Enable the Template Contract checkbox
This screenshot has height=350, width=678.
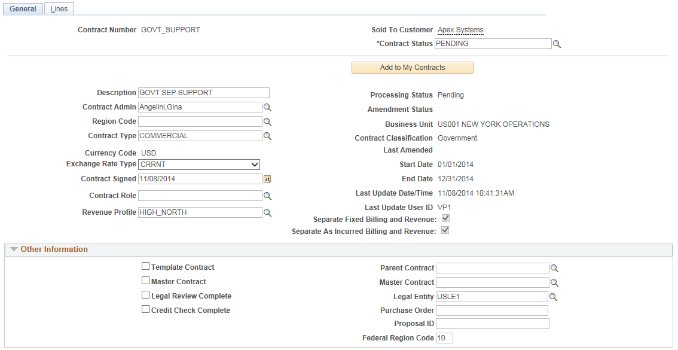click(145, 266)
